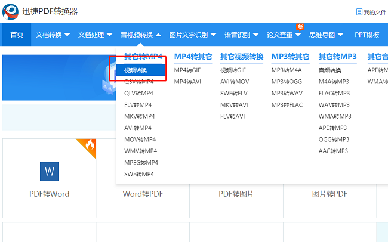Expand 思维导图 dropdown menu

coord(326,35)
